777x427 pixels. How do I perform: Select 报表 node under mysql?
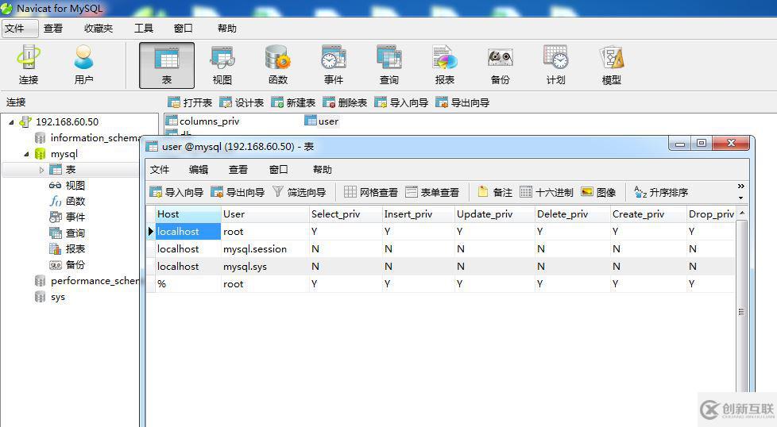tap(68, 249)
